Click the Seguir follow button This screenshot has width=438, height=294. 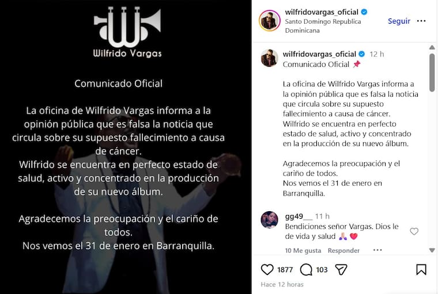point(399,21)
